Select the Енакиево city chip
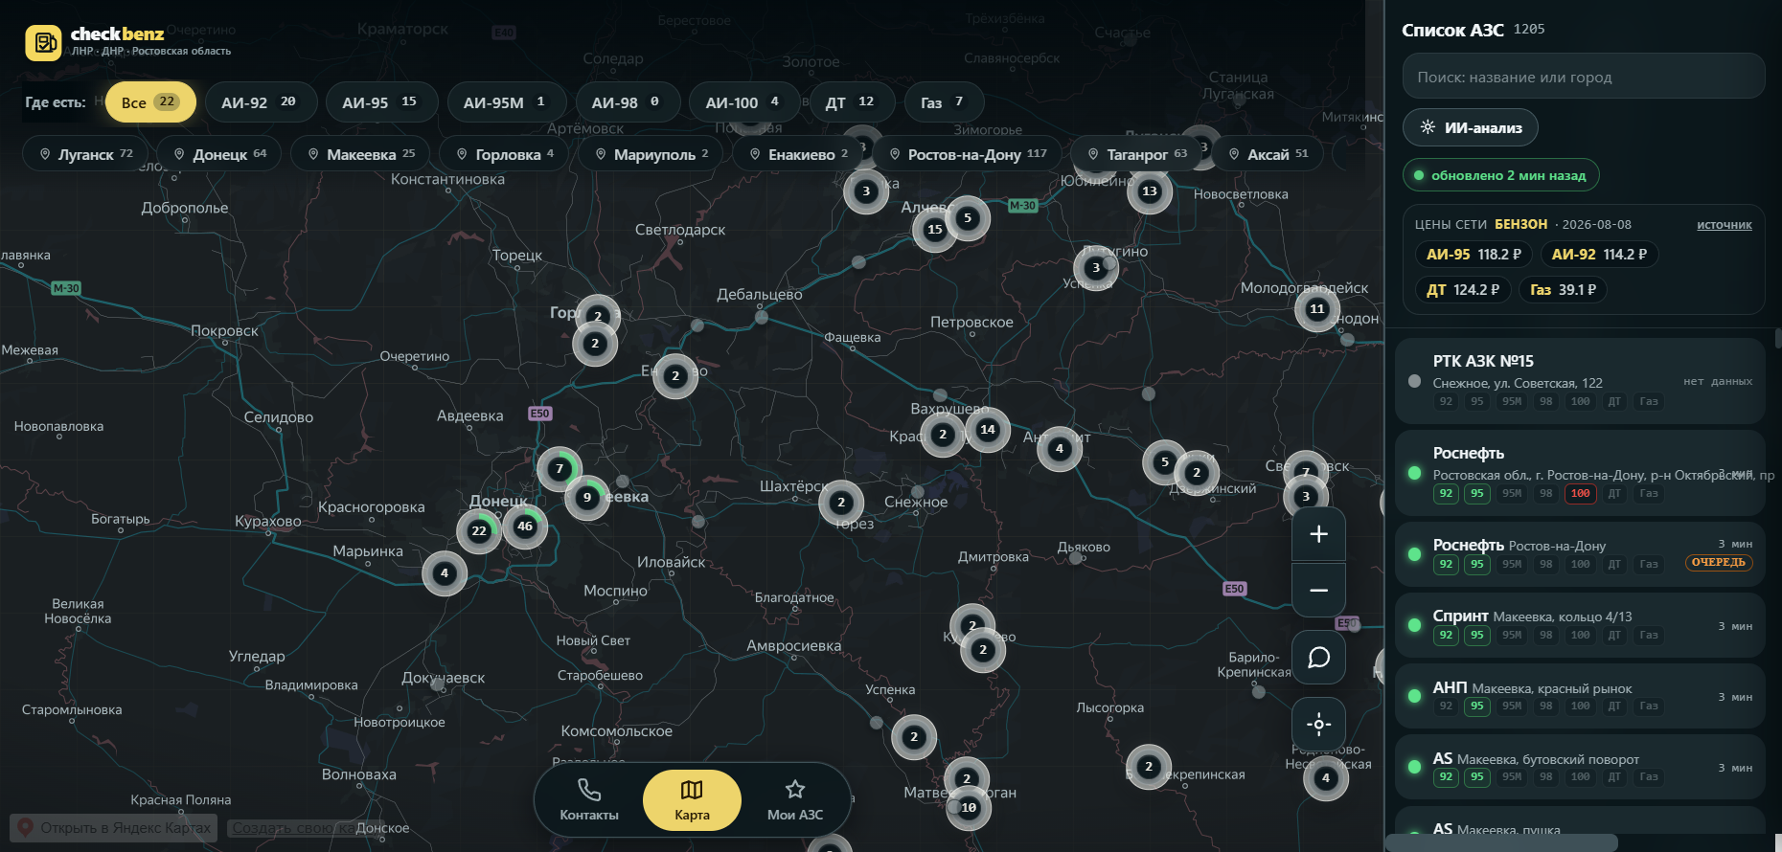 tap(799, 154)
